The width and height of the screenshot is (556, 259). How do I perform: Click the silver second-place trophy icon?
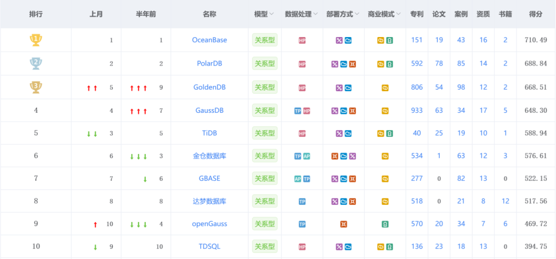(x=36, y=63)
